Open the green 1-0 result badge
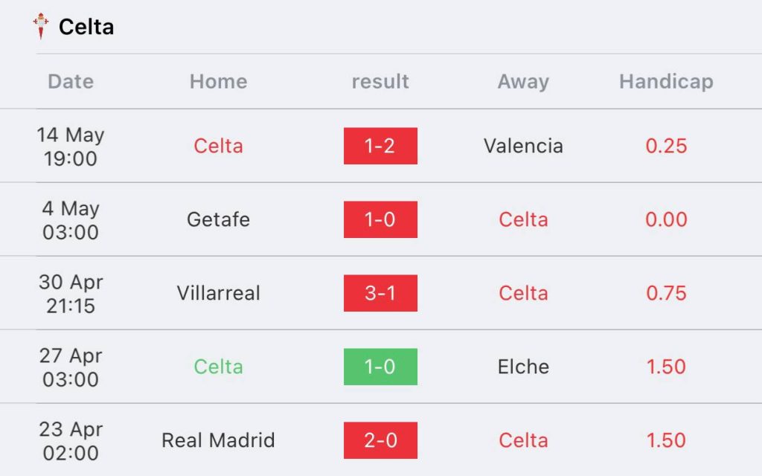762x476 pixels. coord(380,367)
